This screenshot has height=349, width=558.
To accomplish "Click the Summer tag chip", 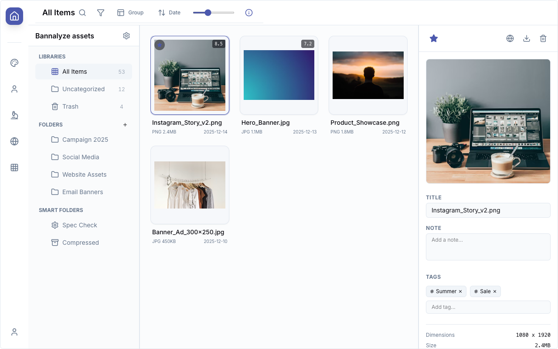I will (x=446, y=291).
